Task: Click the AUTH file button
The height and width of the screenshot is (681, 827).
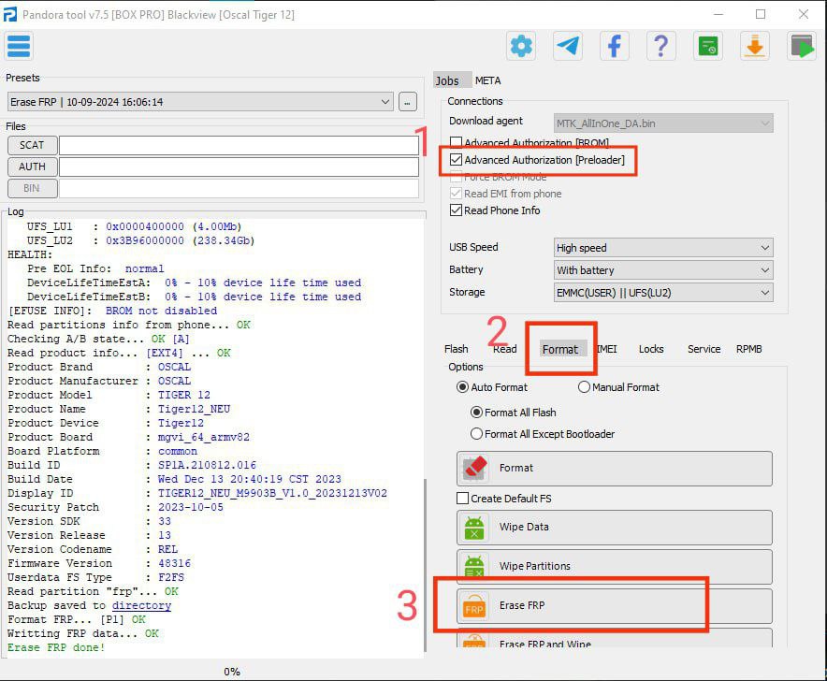Action: point(32,167)
